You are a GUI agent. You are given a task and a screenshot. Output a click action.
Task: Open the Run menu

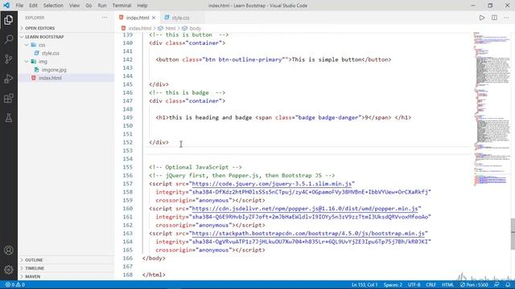pyautogui.click(x=102, y=6)
